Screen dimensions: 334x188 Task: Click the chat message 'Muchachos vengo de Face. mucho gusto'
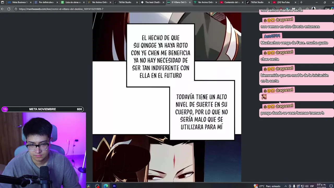pyautogui.click(x=294, y=43)
